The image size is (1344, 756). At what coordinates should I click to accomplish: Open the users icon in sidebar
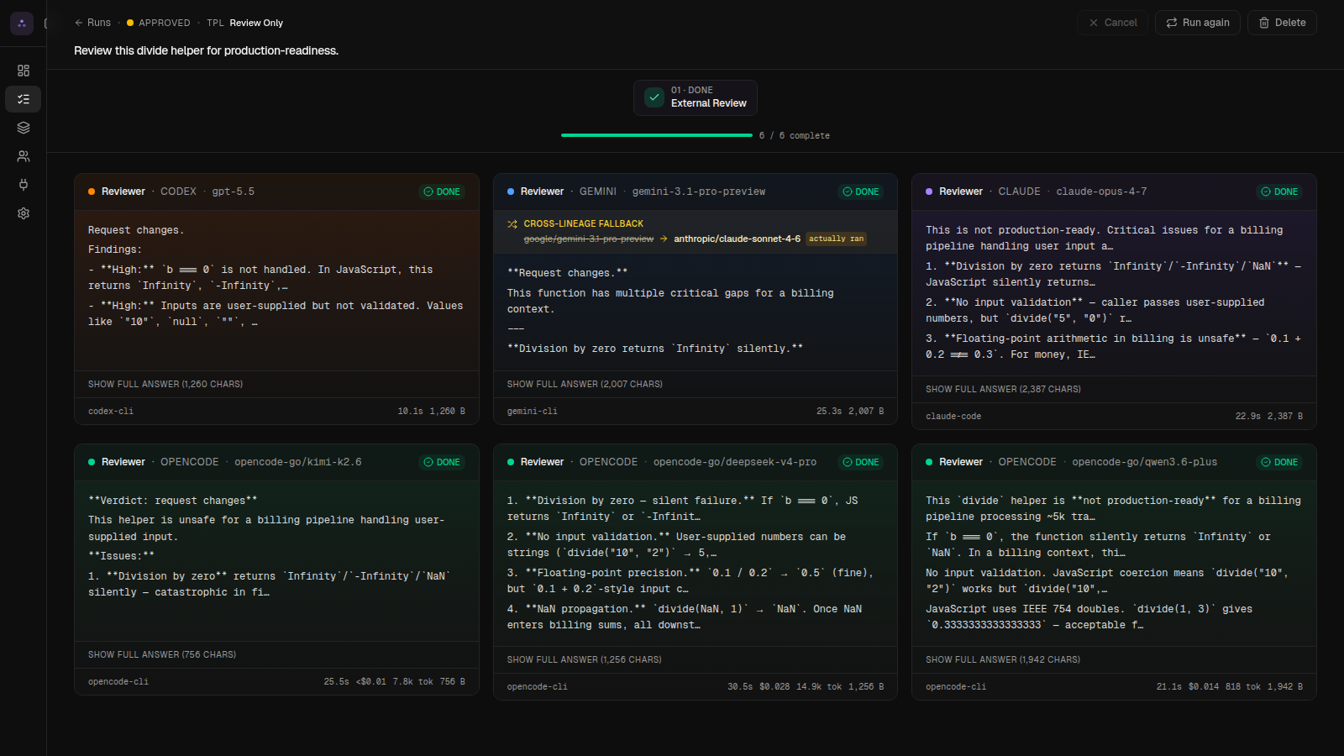(x=24, y=156)
